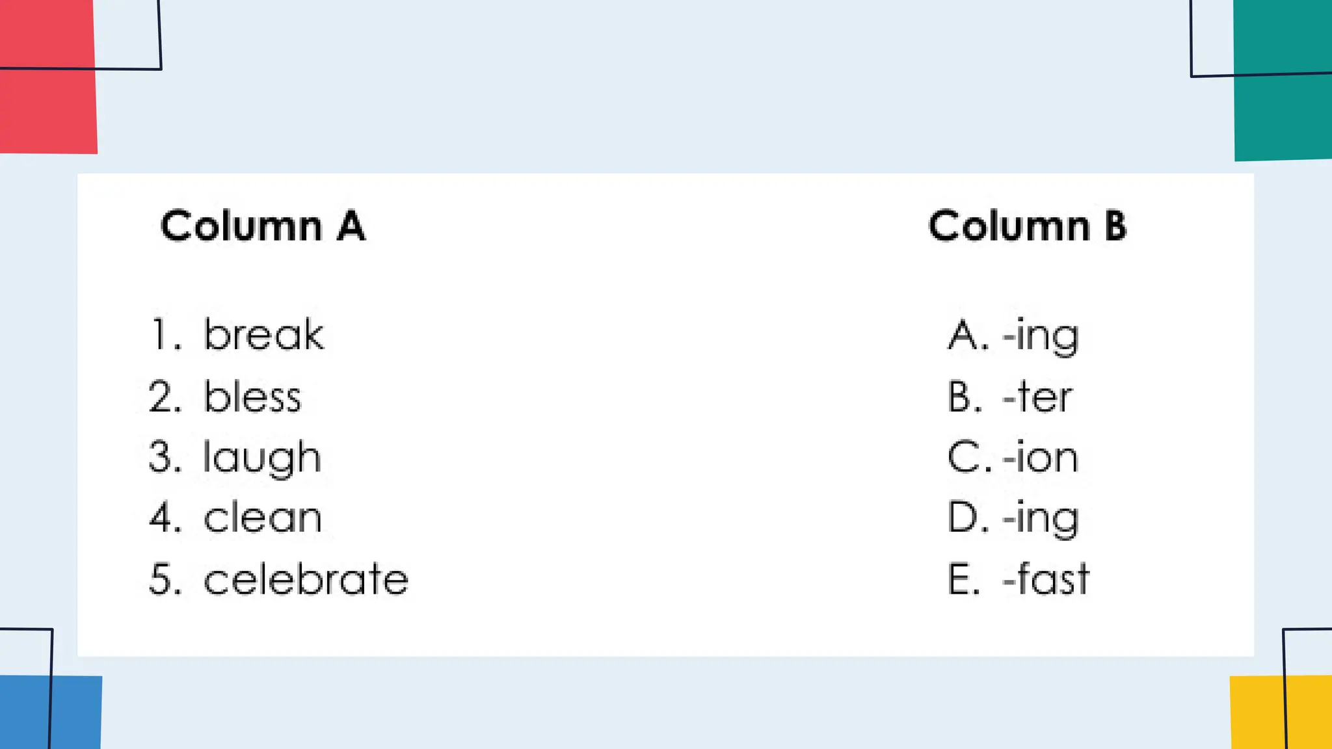Choose option A, the -ing suffix
Image resolution: width=1332 pixels, height=749 pixels.
coord(1041,336)
